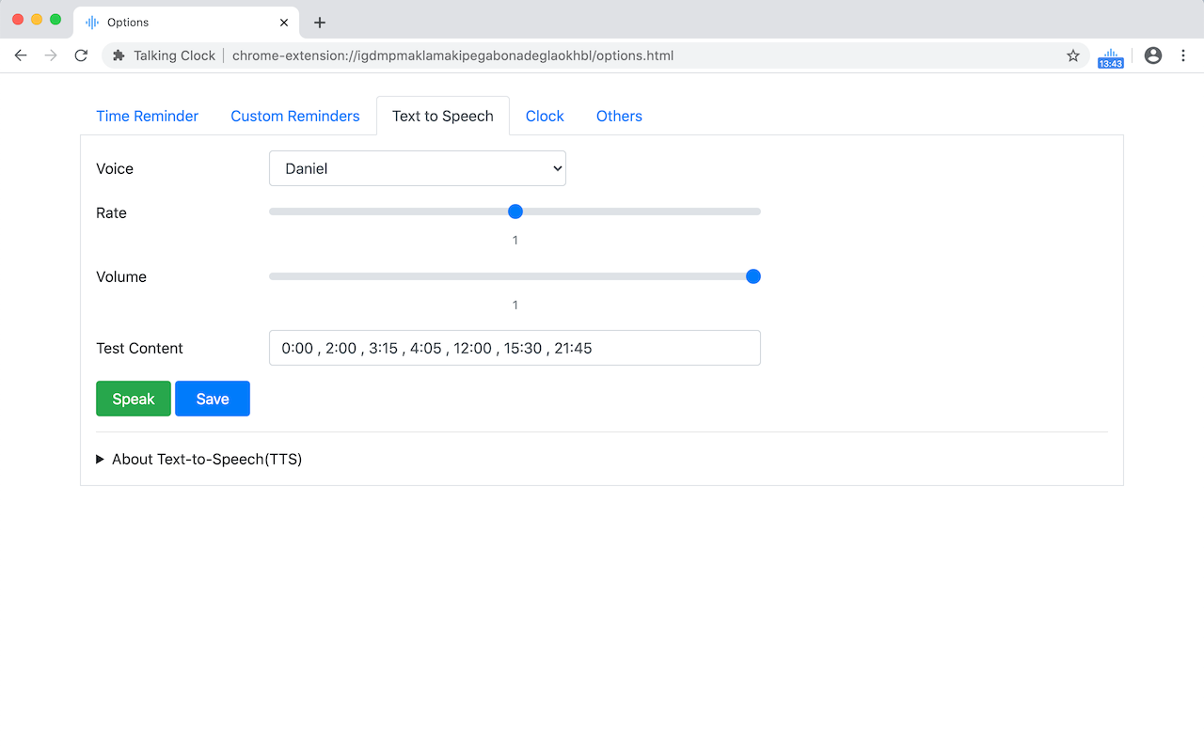Click the address bar URL
The height and width of the screenshot is (752, 1204).
452,55
